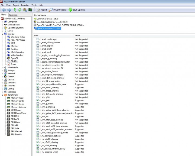Expand the Computer tree node
This screenshot has height=156, width=195.
[2, 22]
